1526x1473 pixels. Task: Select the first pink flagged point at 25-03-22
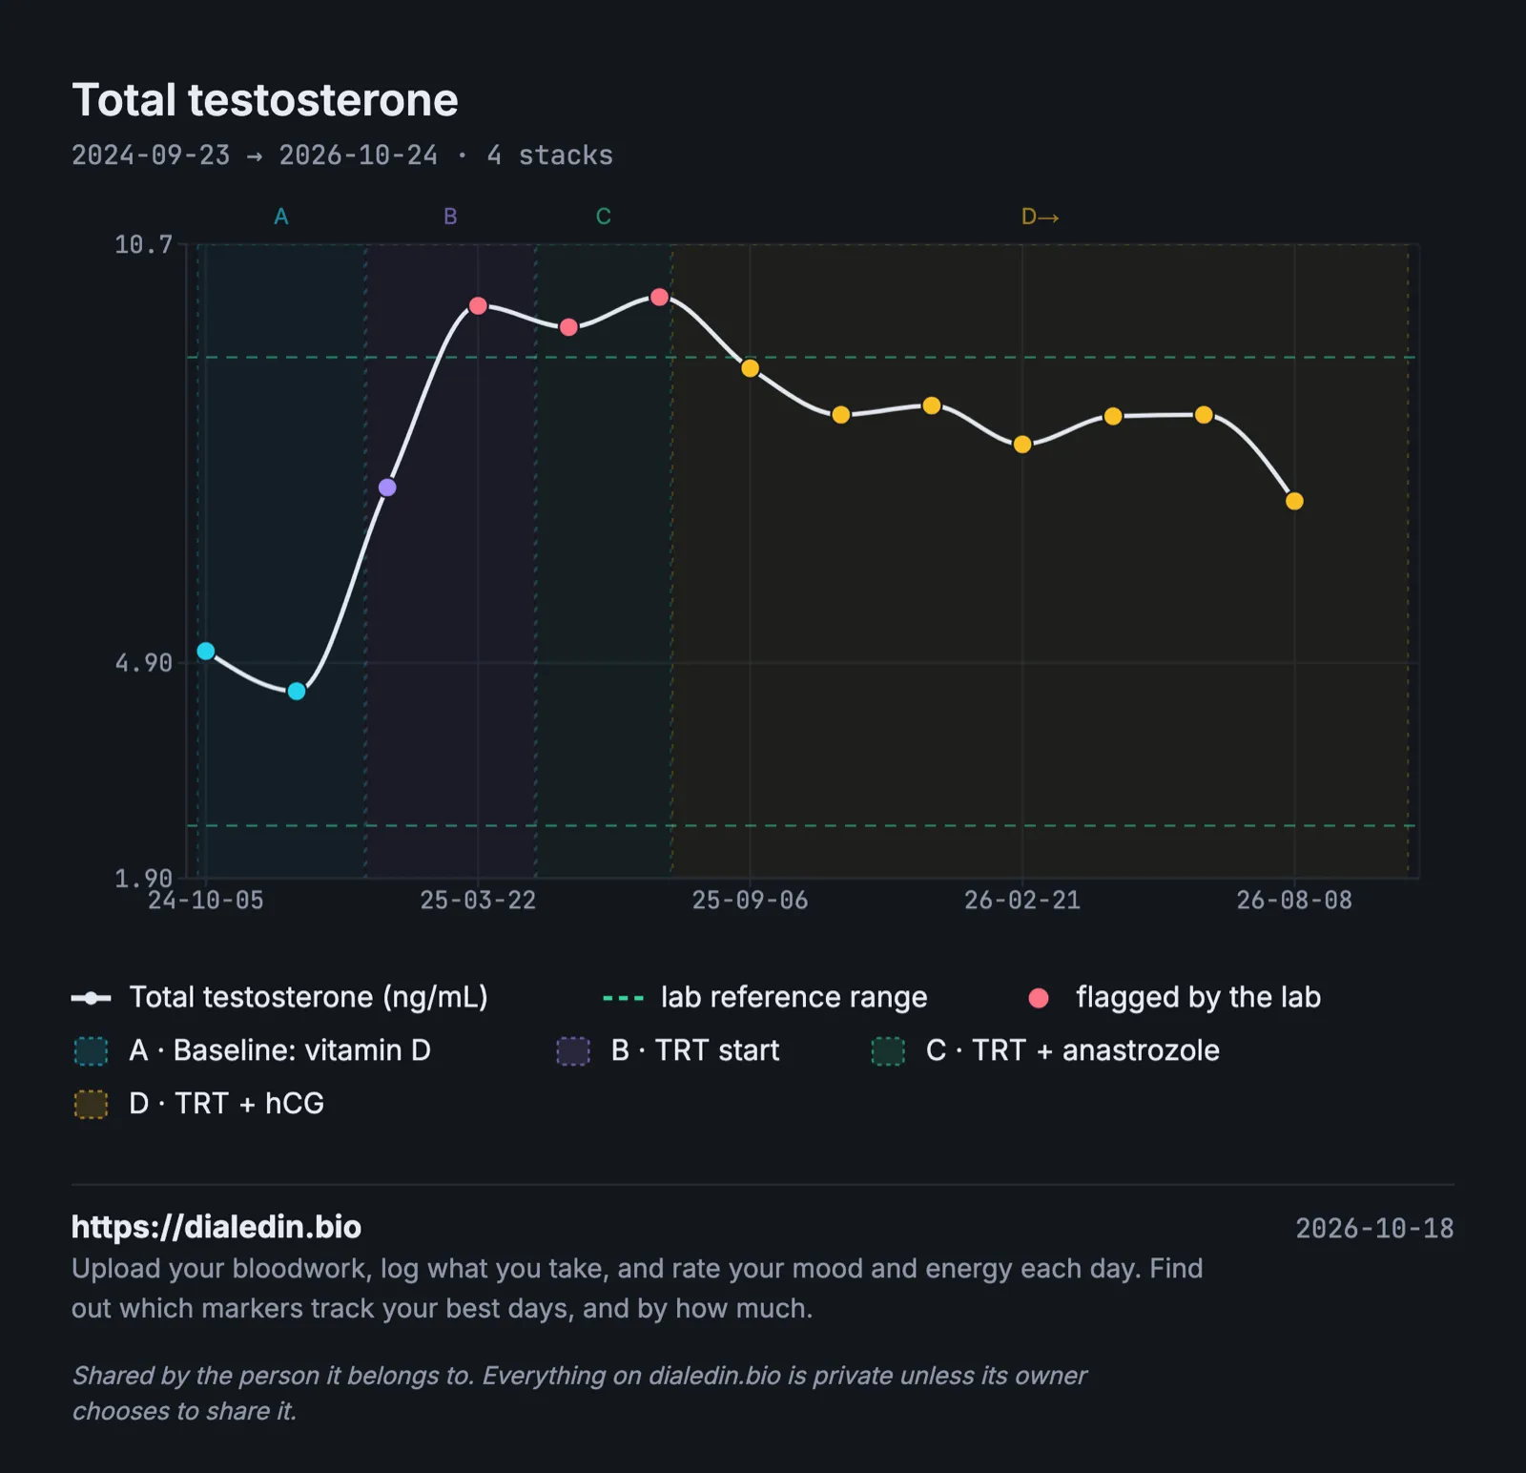(479, 306)
